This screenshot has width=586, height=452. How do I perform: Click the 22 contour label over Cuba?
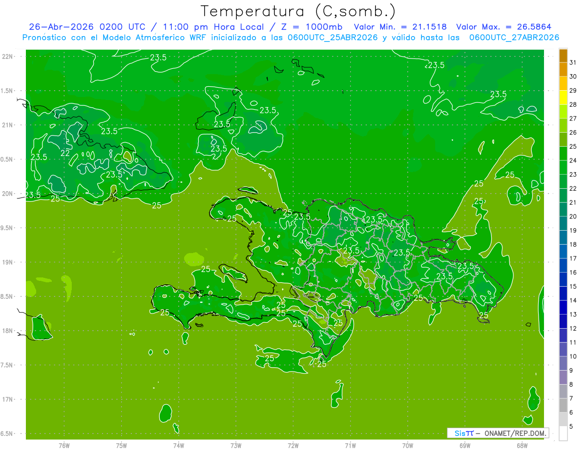[x=65, y=153]
